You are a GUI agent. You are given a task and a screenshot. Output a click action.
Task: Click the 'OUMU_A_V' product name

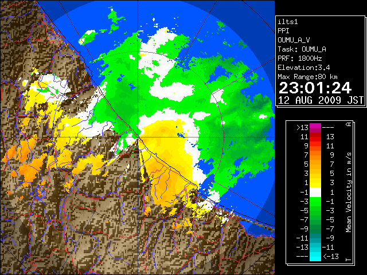click(294, 40)
